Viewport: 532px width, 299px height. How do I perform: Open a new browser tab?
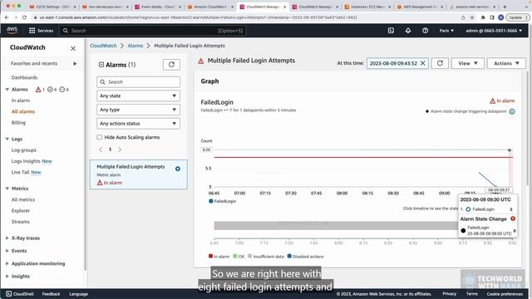tap(505, 7)
